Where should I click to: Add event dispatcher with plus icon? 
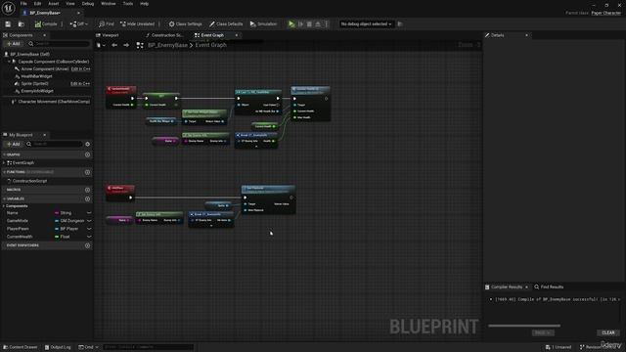click(x=87, y=245)
